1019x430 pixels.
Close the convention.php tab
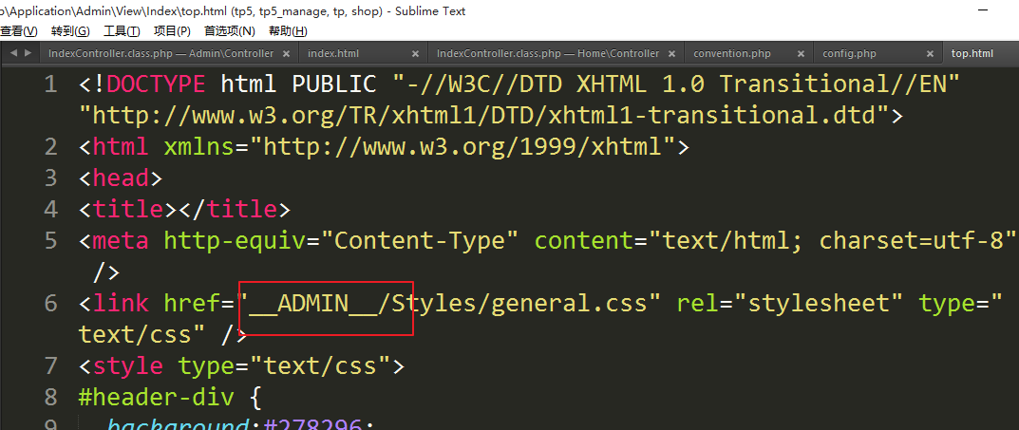point(801,54)
